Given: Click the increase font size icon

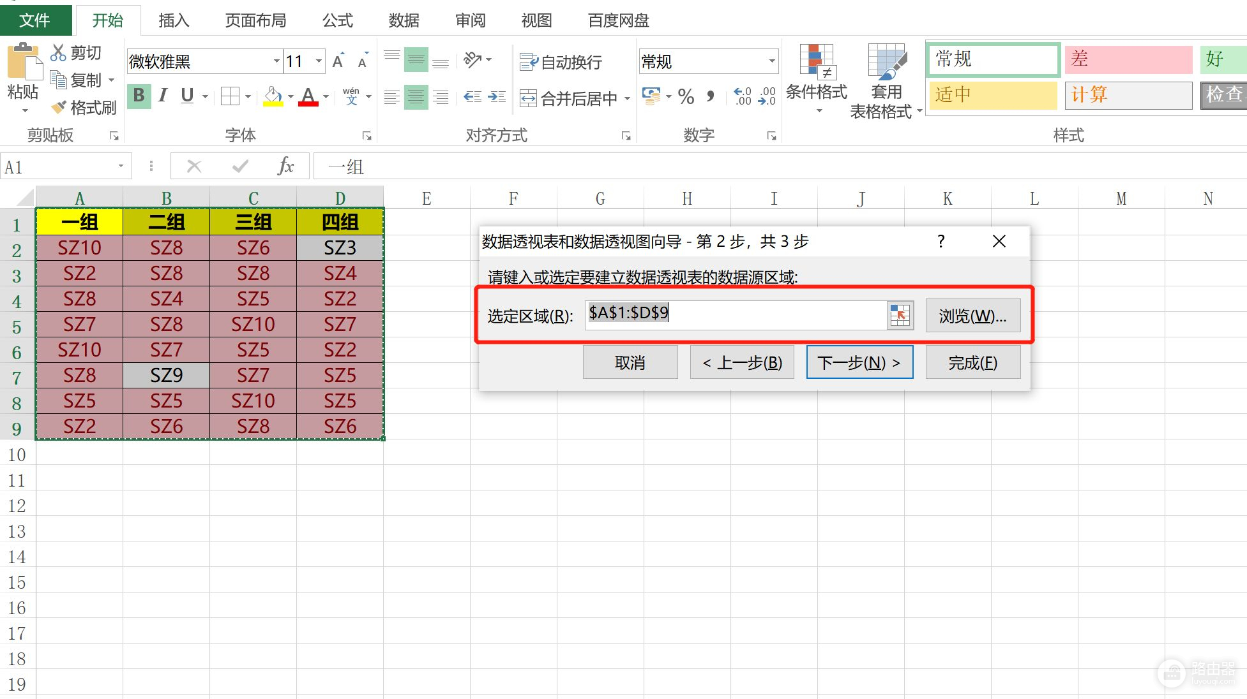Looking at the screenshot, I should click(x=338, y=61).
